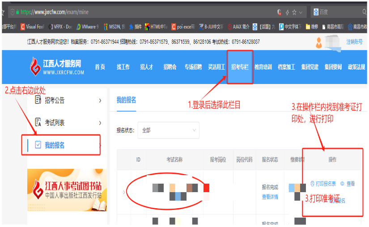Expand the 考试列表 chevron arrow
369x227 pixels.
coord(100,123)
